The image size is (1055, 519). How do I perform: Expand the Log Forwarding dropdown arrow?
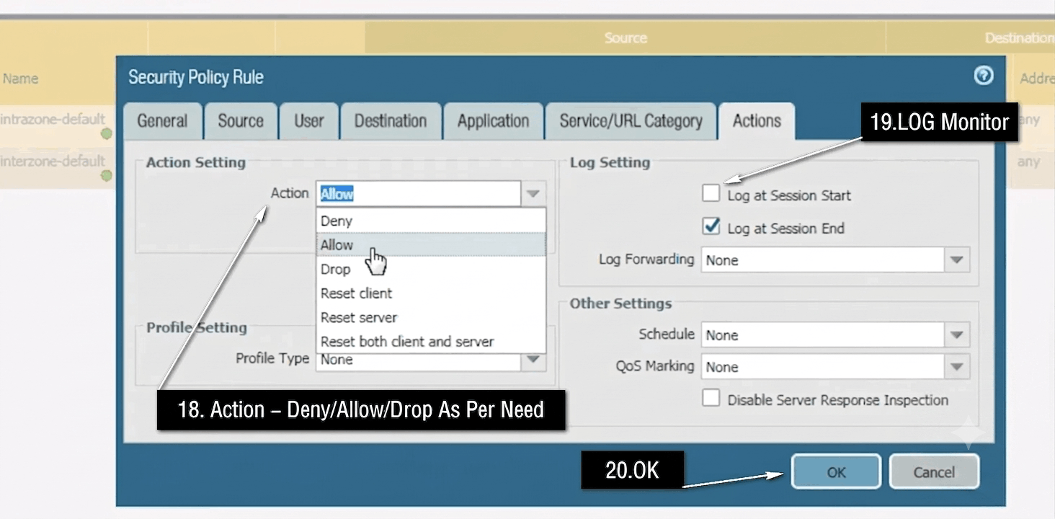(x=957, y=260)
